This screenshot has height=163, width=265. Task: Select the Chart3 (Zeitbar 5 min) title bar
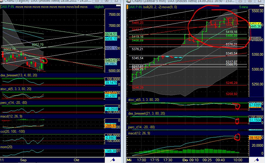(183, 1)
